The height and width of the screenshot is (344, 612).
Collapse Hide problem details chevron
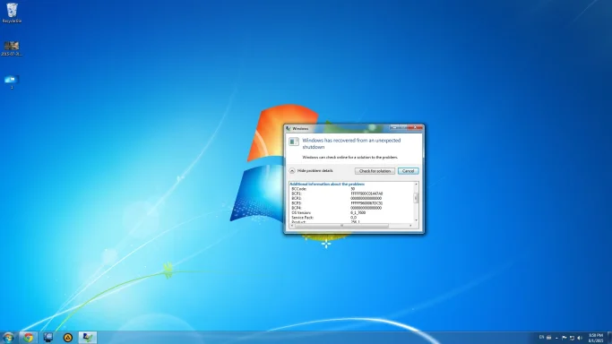tap(292, 171)
